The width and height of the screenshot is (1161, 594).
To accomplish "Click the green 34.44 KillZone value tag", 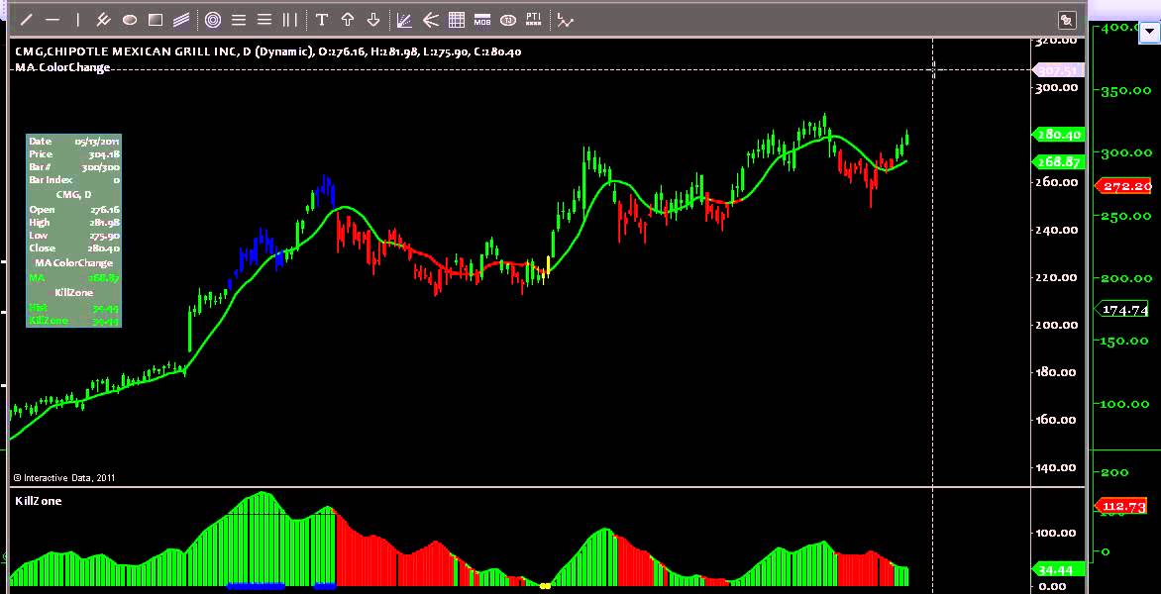I will [x=1058, y=570].
